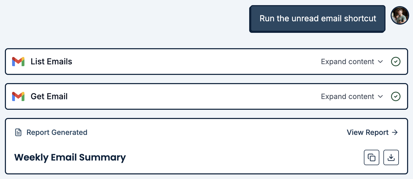Click the user profile avatar
Image resolution: width=413 pixels, height=179 pixels.
(x=399, y=15)
